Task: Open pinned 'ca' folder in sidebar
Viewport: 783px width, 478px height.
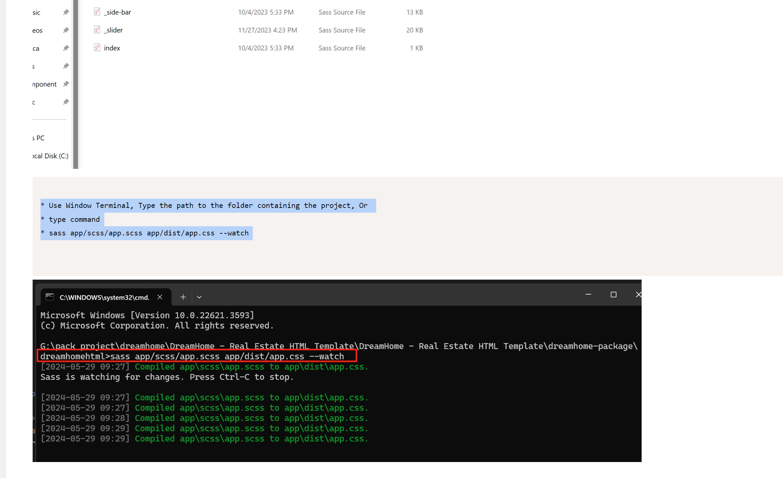Action: pyautogui.click(x=36, y=49)
